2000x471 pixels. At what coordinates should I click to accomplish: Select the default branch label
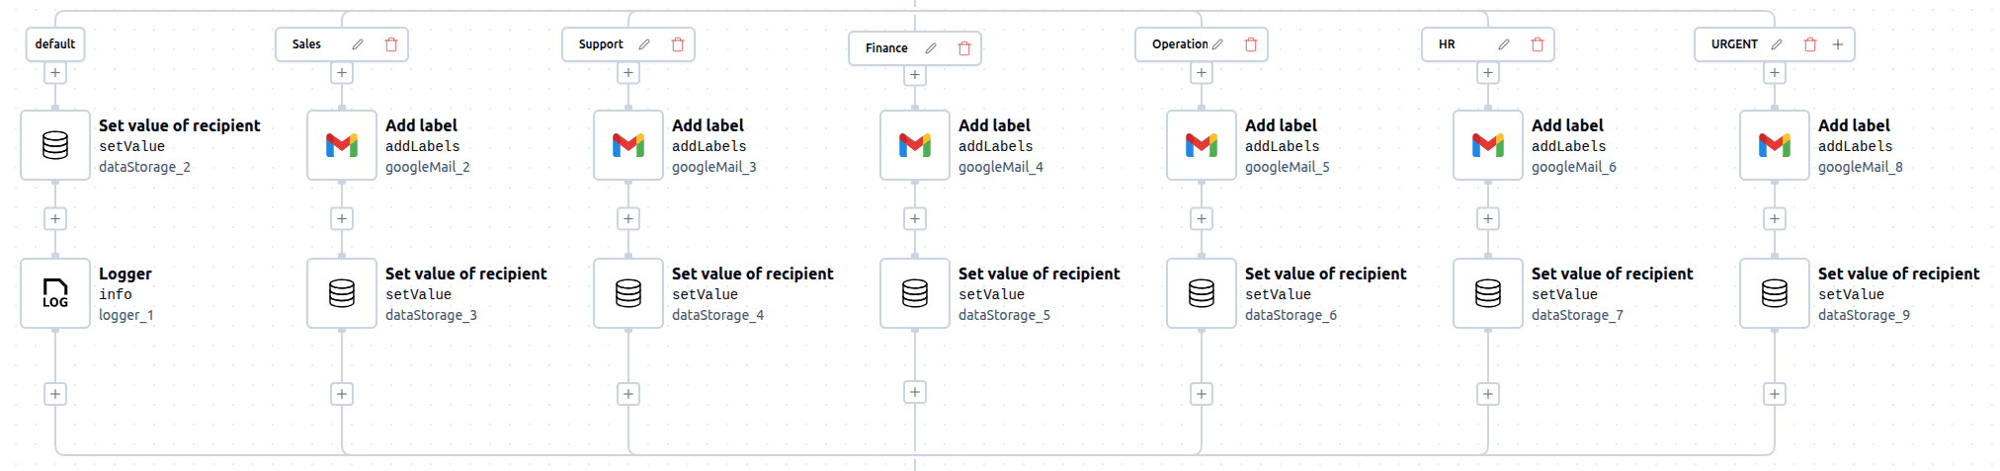55,44
